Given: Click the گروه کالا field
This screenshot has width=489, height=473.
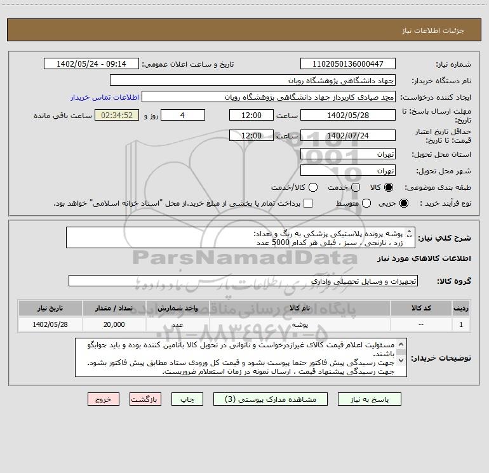Looking at the screenshot, I should coord(243,281).
